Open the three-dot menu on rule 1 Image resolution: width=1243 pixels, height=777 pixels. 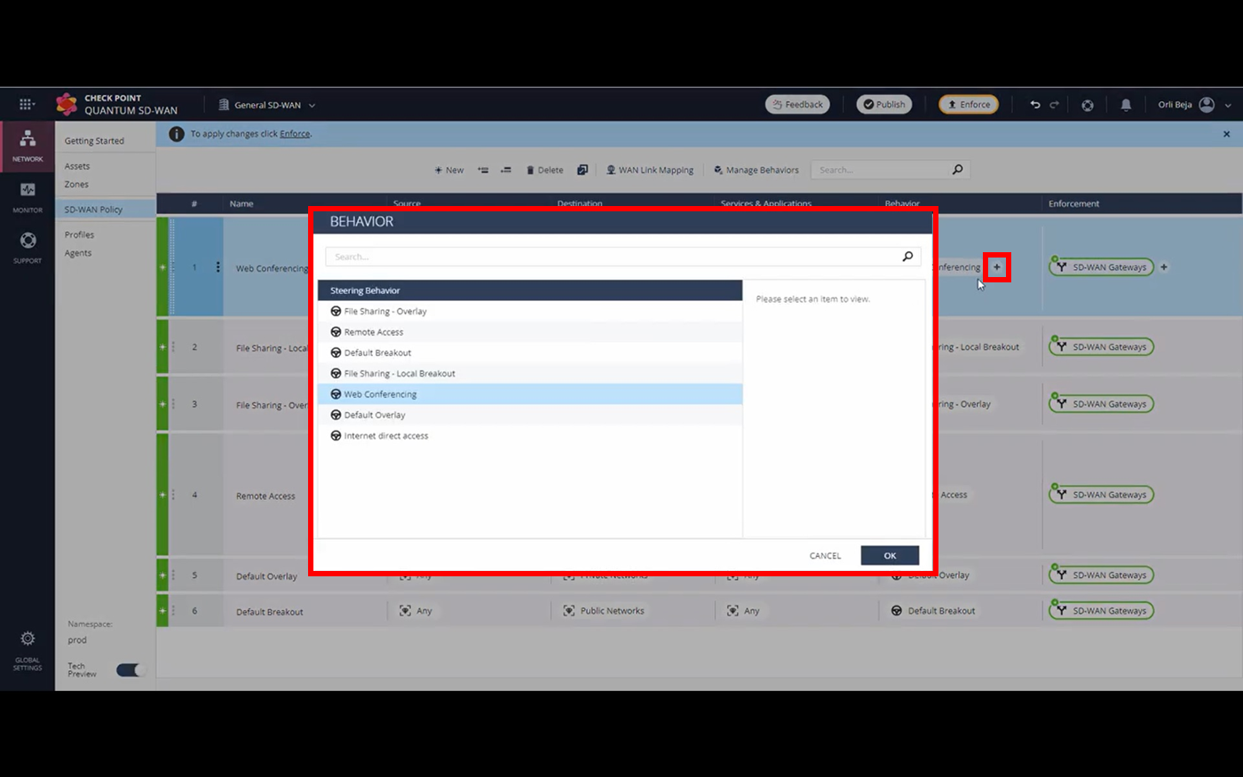tap(218, 266)
